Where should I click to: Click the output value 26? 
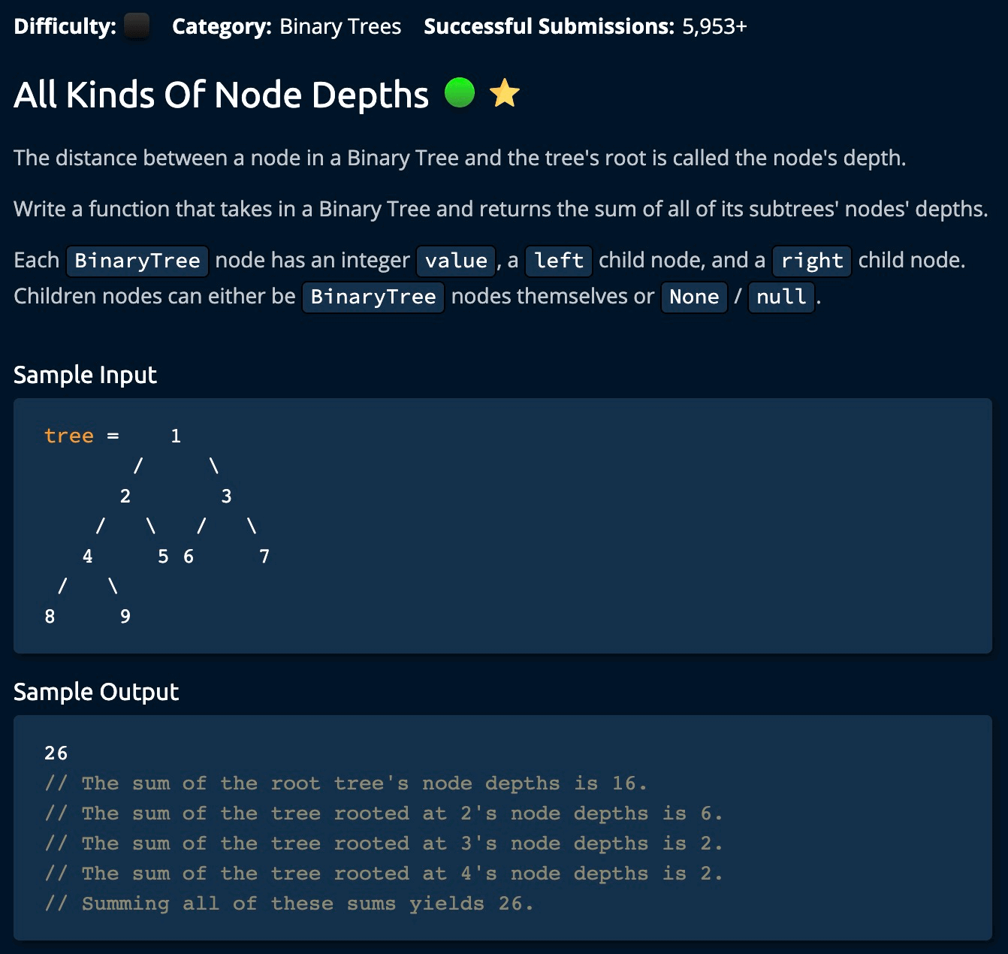tap(56, 753)
